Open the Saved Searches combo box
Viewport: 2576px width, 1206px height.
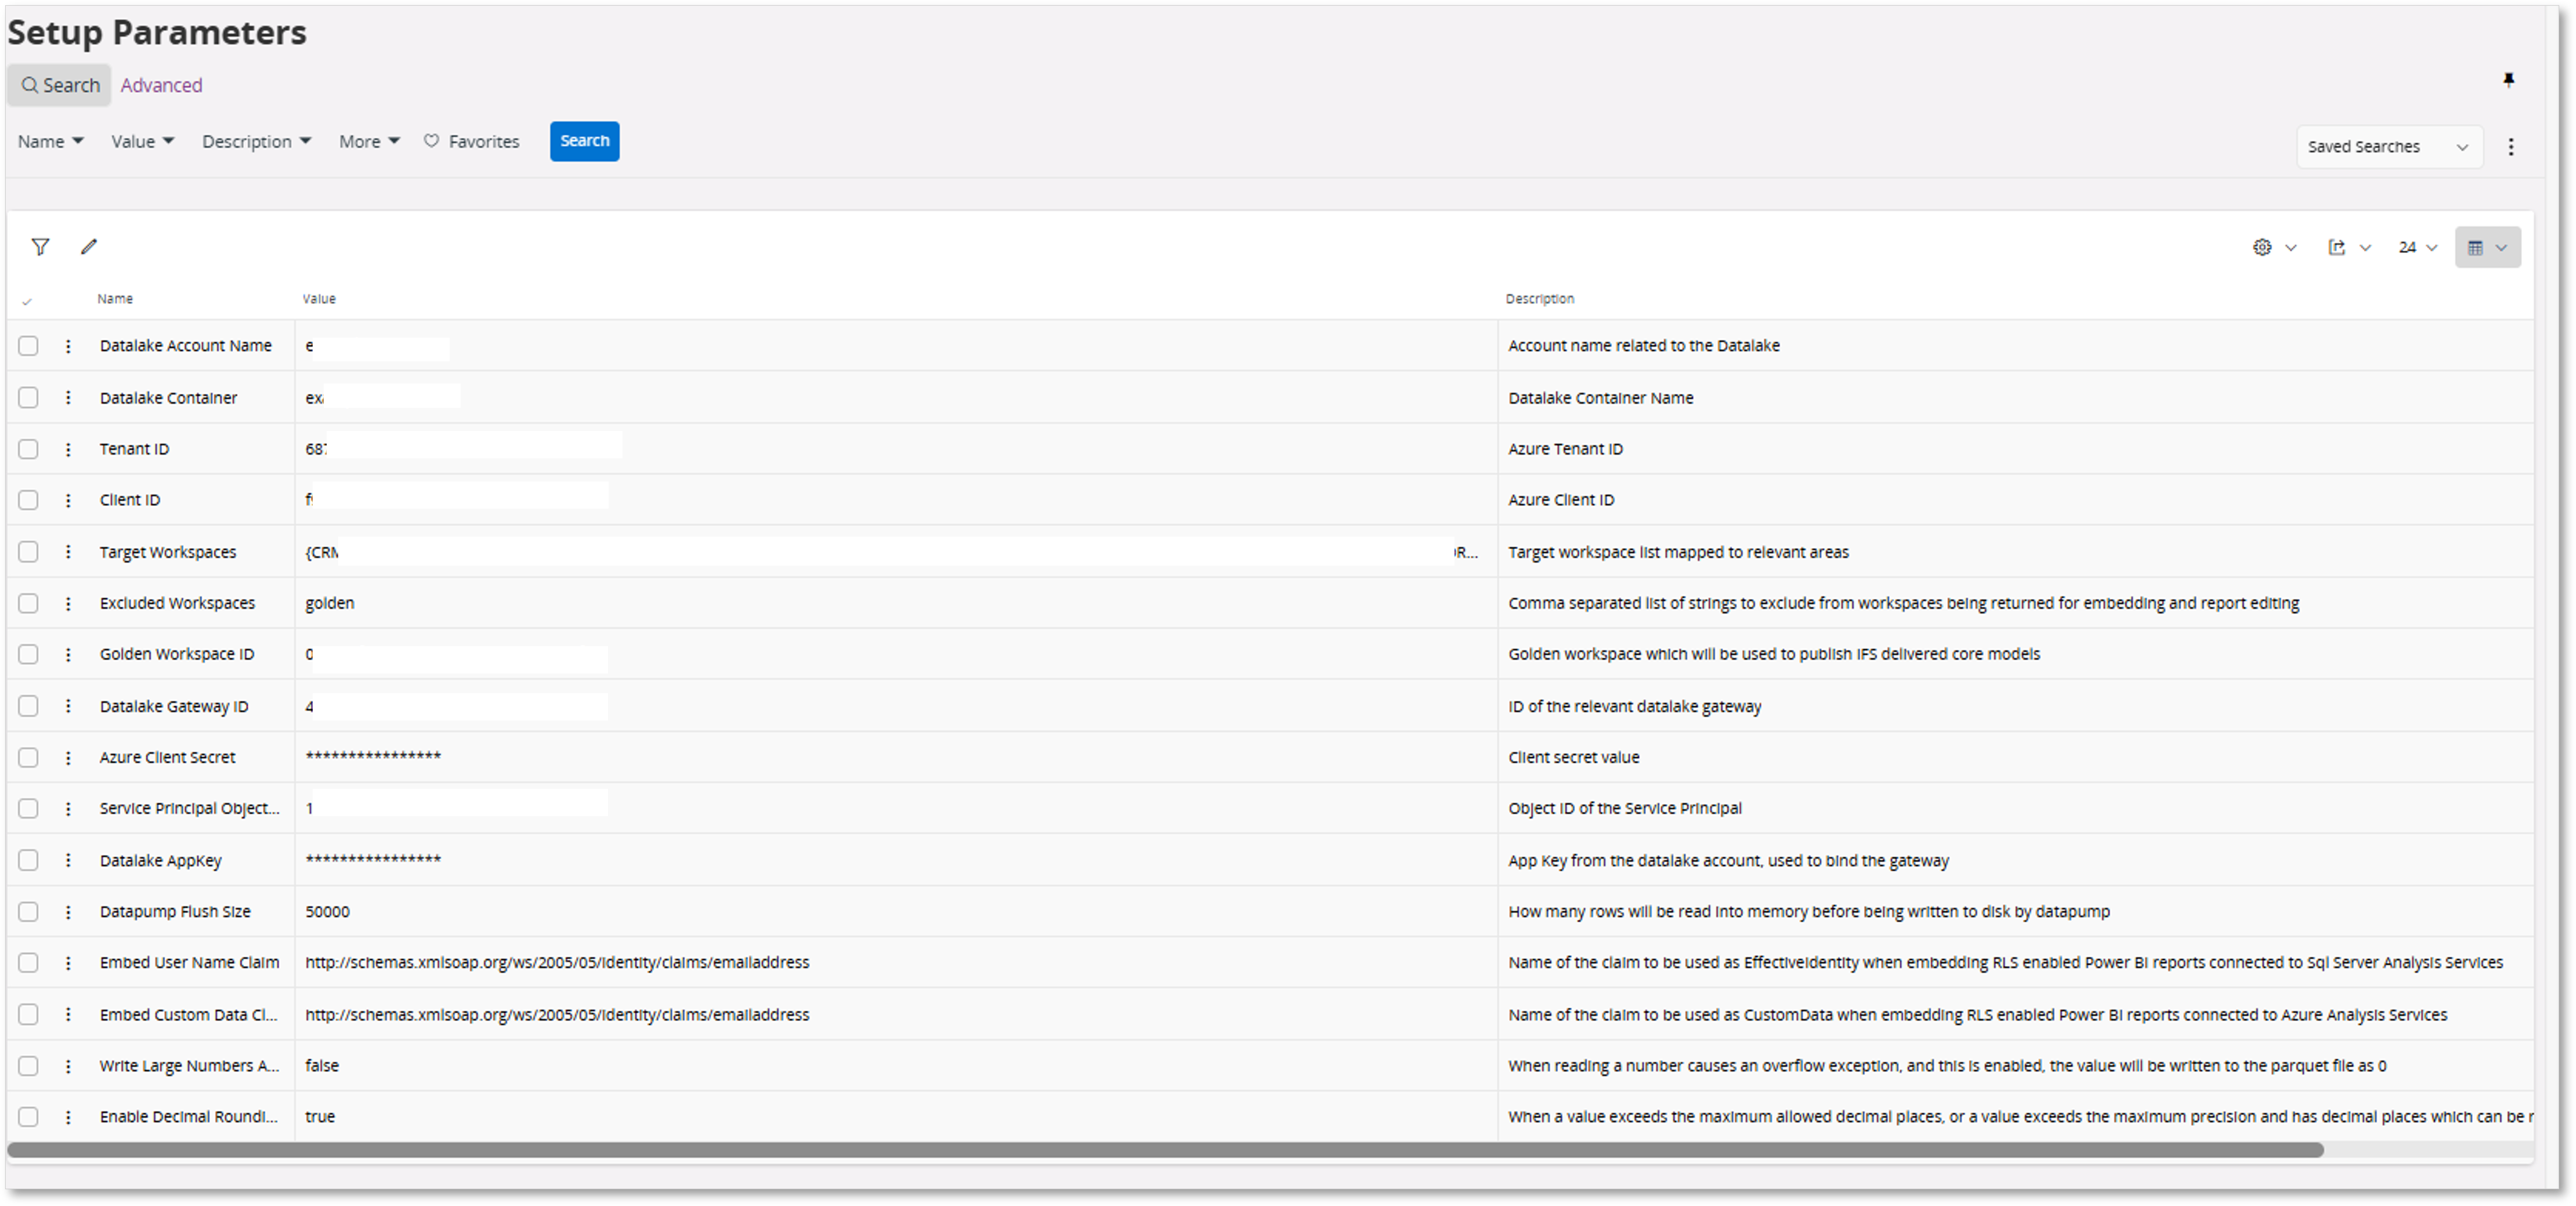click(x=2389, y=147)
